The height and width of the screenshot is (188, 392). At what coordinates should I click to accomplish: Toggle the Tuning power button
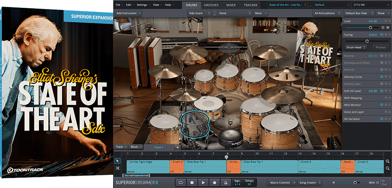tap(382, 35)
